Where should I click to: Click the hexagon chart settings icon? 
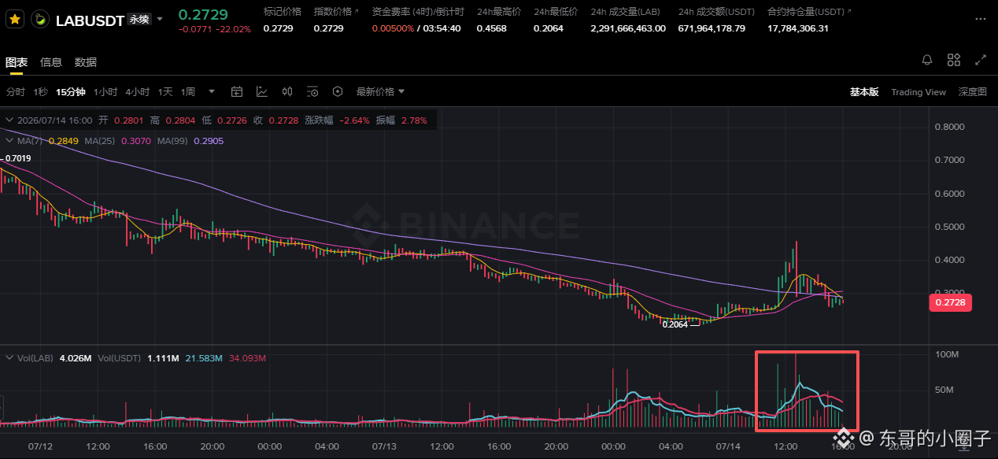click(x=338, y=91)
